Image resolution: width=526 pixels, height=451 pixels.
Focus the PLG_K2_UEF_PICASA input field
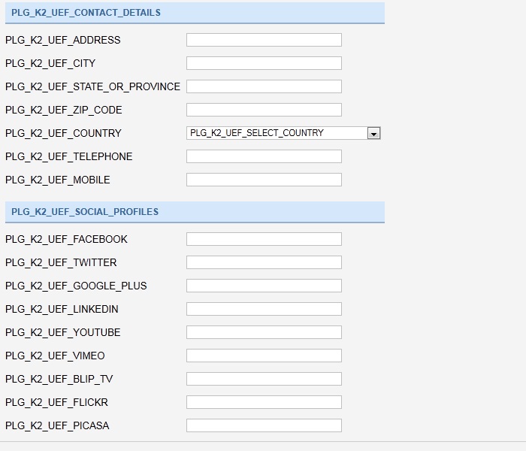[264, 425]
